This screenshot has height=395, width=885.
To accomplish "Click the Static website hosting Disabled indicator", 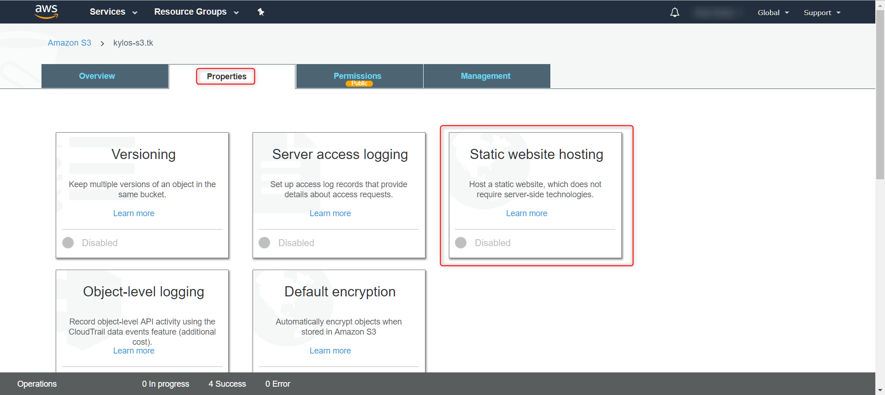I will tap(483, 243).
